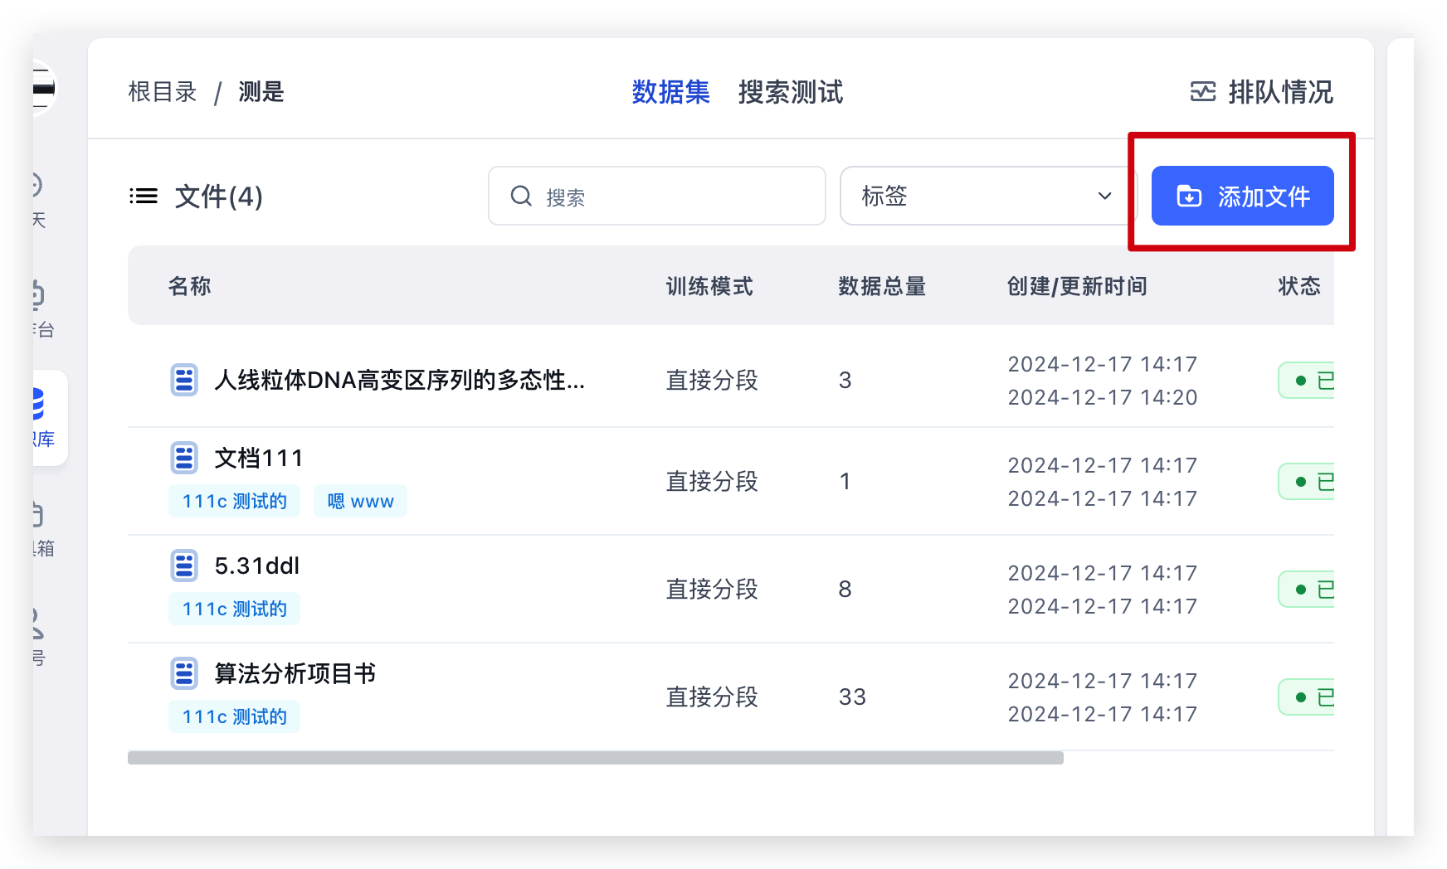1447x869 pixels.
Task: Go to 根目录 in breadcrumb
Action: [163, 92]
